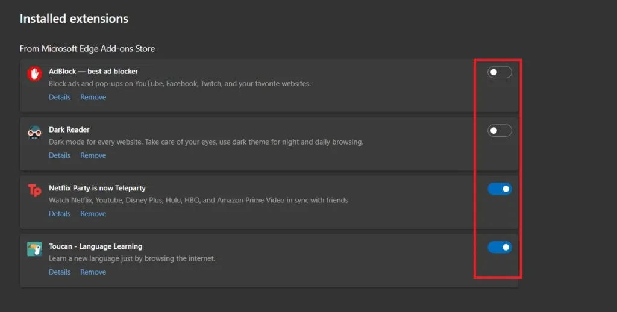Click the Toucan bird icon
The width and height of the screenshot is (617, 312).
(x=34, y=249)
